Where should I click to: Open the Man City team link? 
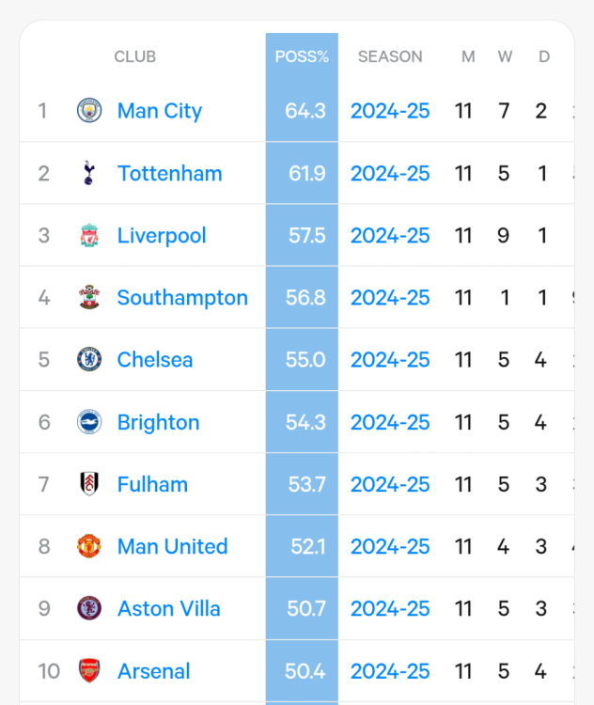point(160,111)
